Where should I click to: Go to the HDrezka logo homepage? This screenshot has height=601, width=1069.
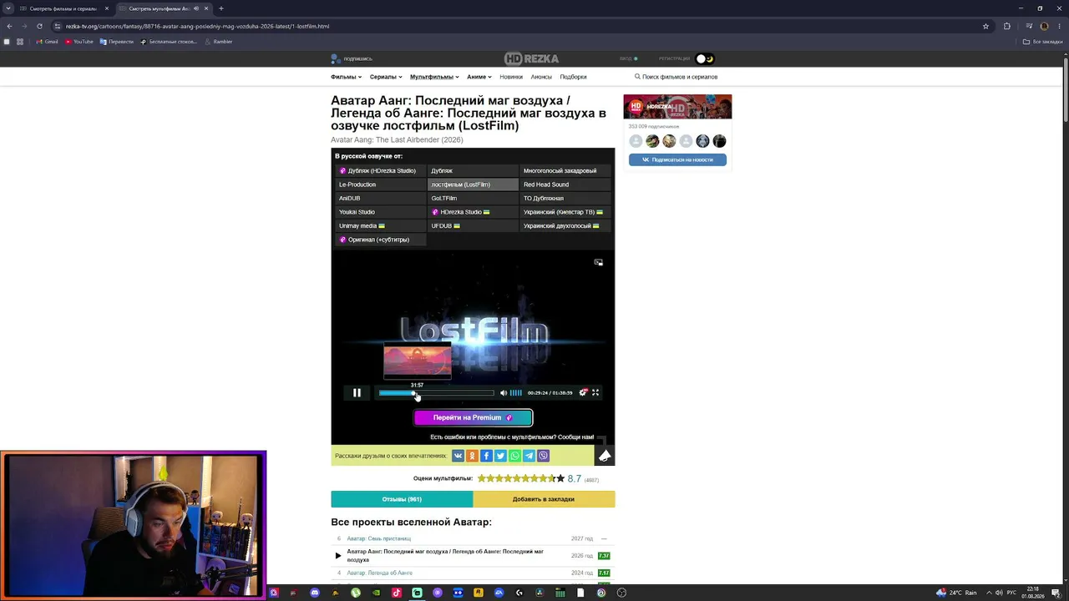point(531,58)
